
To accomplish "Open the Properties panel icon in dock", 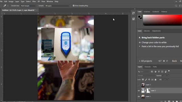I will tap(133, 19).
